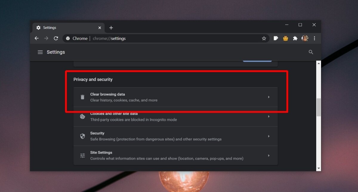Bookmark this page with the star
Image resolution: width=358 pixels, height=192 pixels.
pos(264,38)
